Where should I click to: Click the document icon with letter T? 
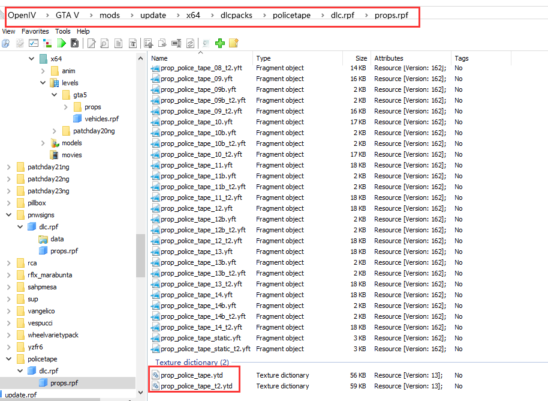tap(133, 43)
